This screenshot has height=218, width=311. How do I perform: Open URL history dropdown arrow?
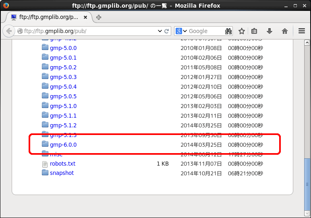[x=160, y=31]
